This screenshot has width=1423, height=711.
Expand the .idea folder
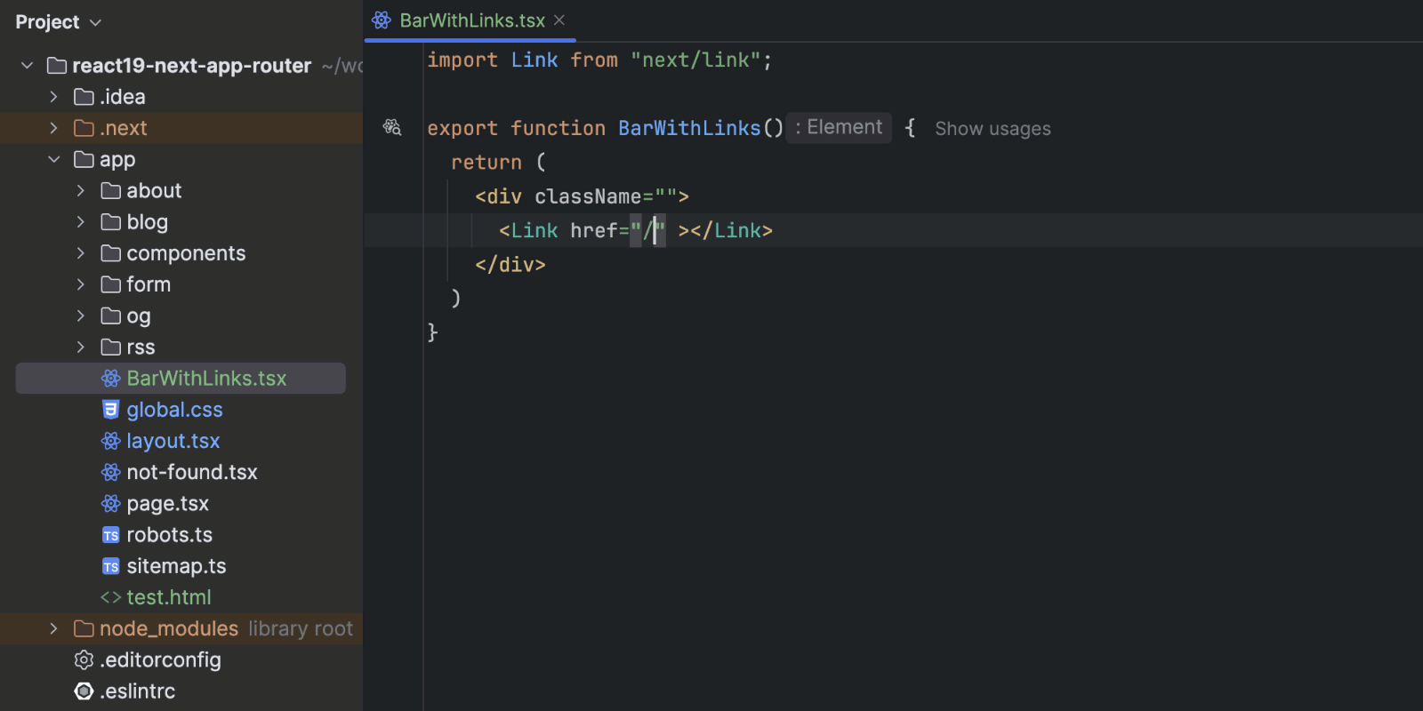[x=53, y=97]
